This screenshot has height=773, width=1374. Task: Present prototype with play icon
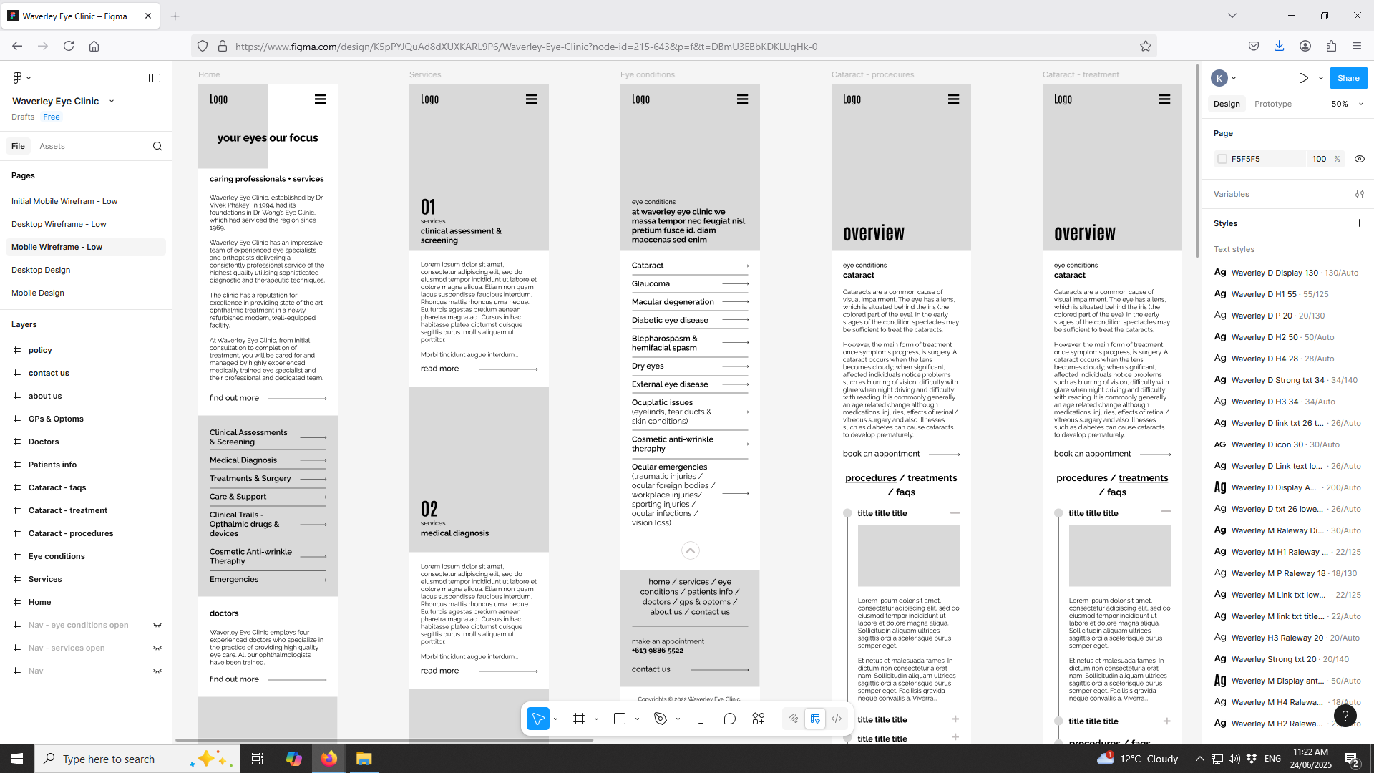(1304, 78)
